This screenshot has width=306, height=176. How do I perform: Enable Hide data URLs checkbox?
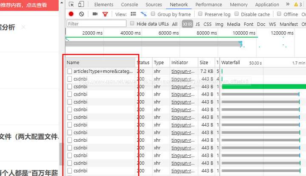132,24
